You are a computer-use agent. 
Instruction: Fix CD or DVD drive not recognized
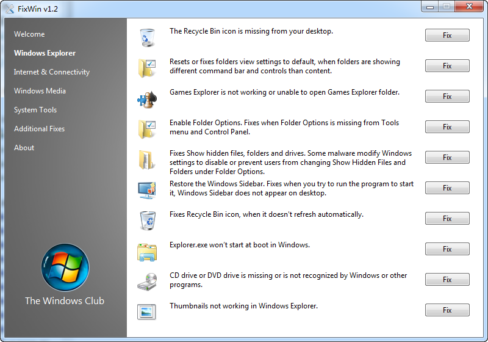pyautogui.click(x=447, y=279)
